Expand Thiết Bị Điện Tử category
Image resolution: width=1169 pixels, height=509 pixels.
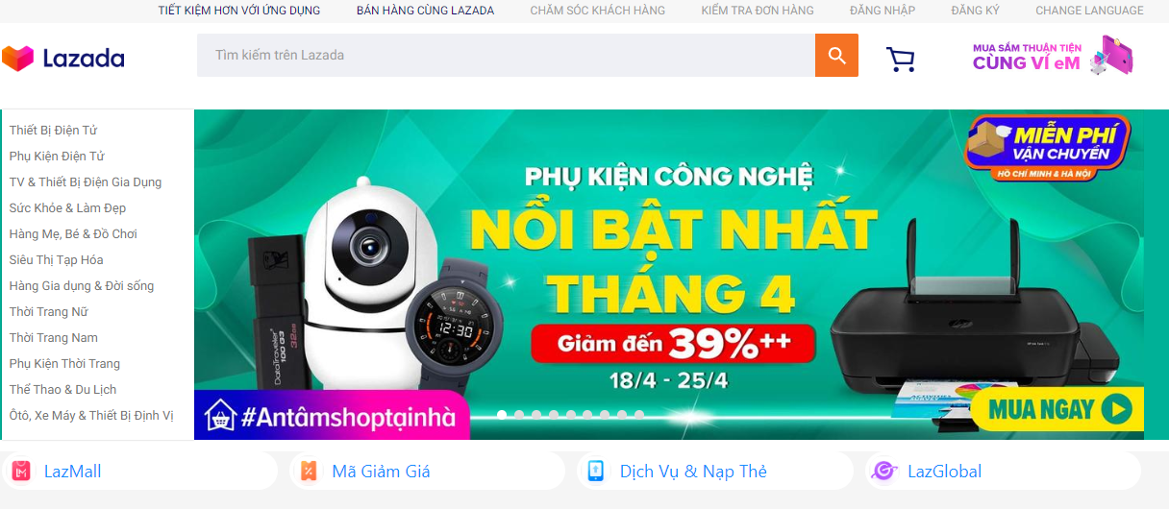tap(53, 130)
